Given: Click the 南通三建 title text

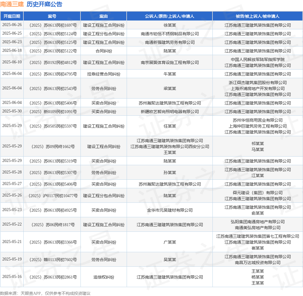Looking at the screenshot, I should 12,4.
